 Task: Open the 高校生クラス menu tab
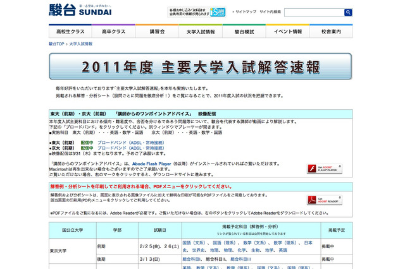tap(70, 32)
